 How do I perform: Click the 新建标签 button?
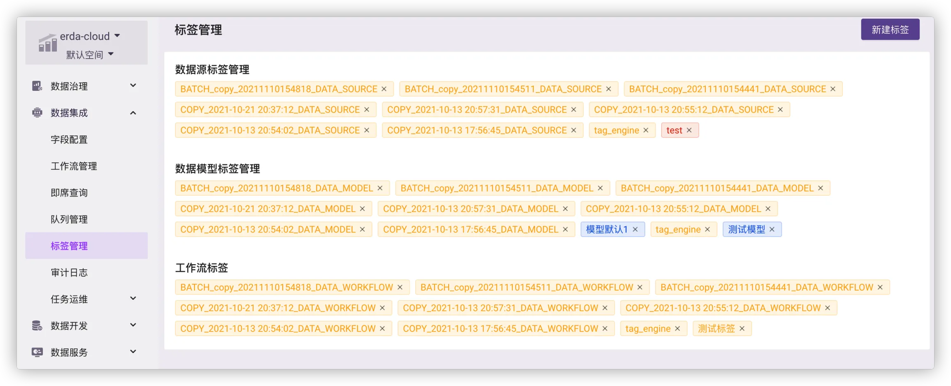tap(890, 30)
